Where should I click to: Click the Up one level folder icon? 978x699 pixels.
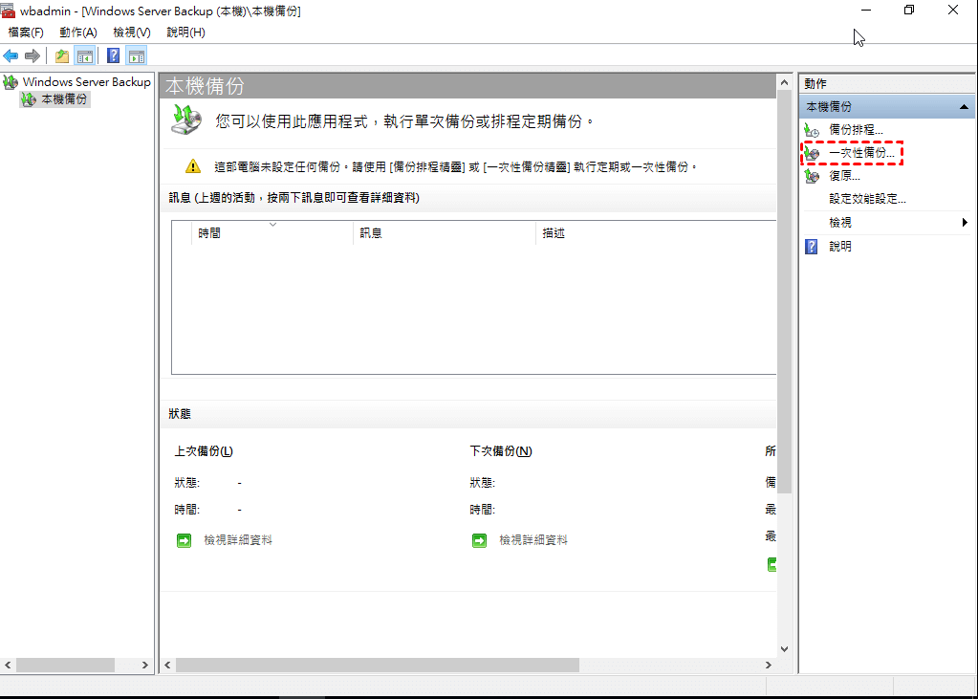[62, 56]
